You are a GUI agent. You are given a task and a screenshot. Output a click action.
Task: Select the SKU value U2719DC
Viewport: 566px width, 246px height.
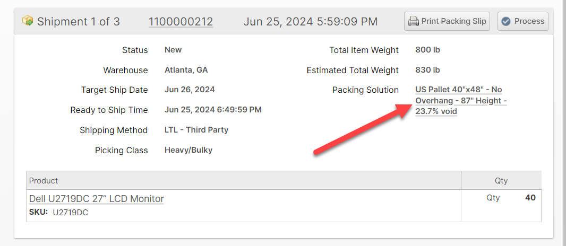point(71,213)
